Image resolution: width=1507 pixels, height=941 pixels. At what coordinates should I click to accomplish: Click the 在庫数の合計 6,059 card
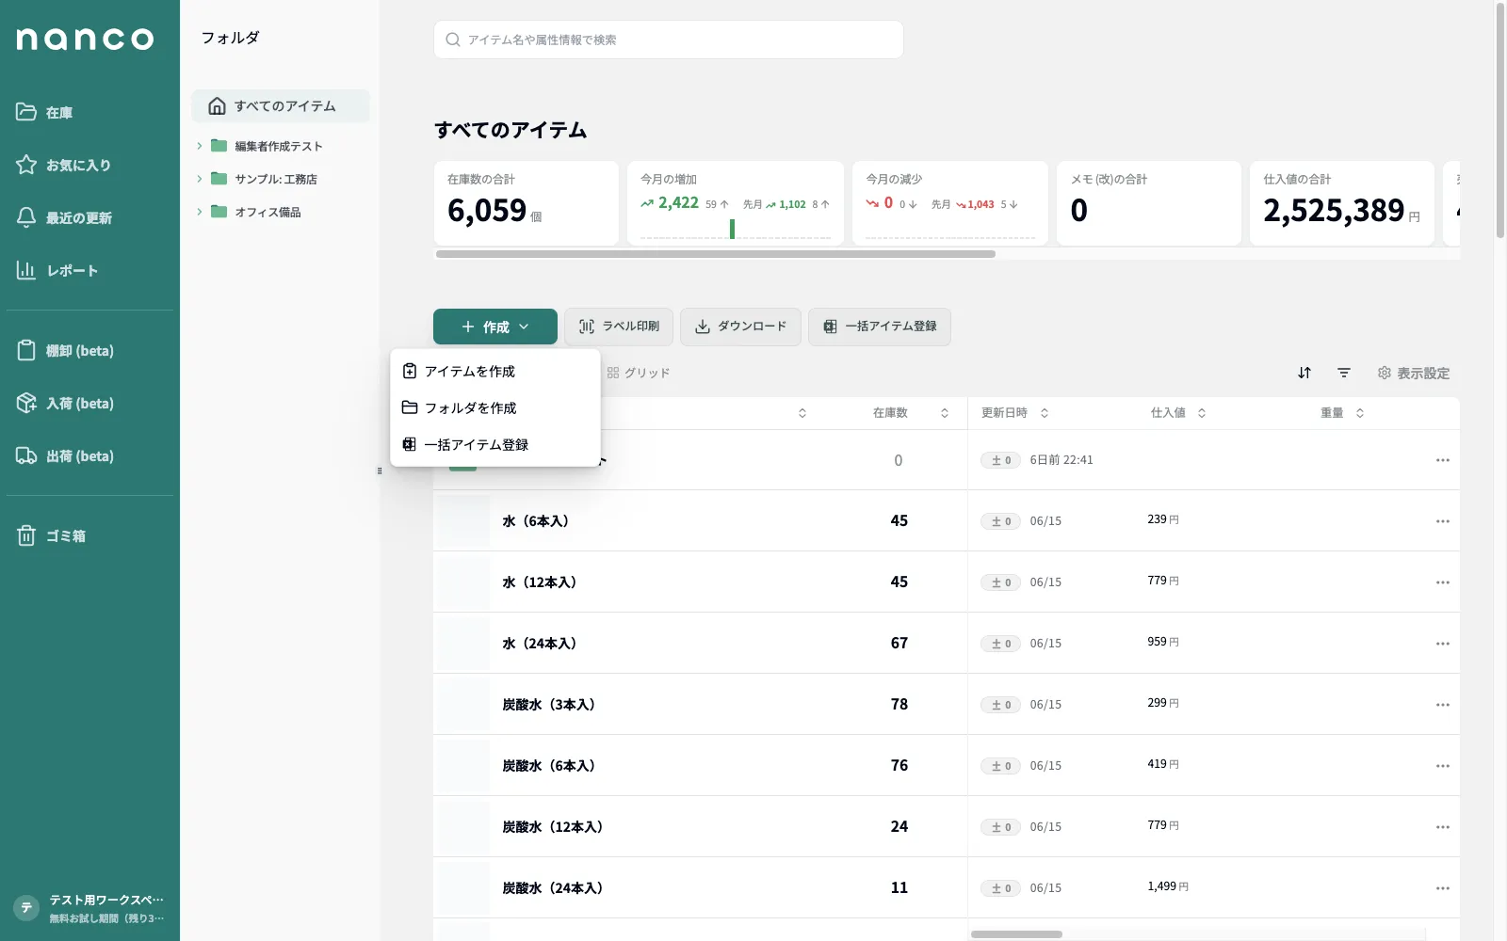527,203
